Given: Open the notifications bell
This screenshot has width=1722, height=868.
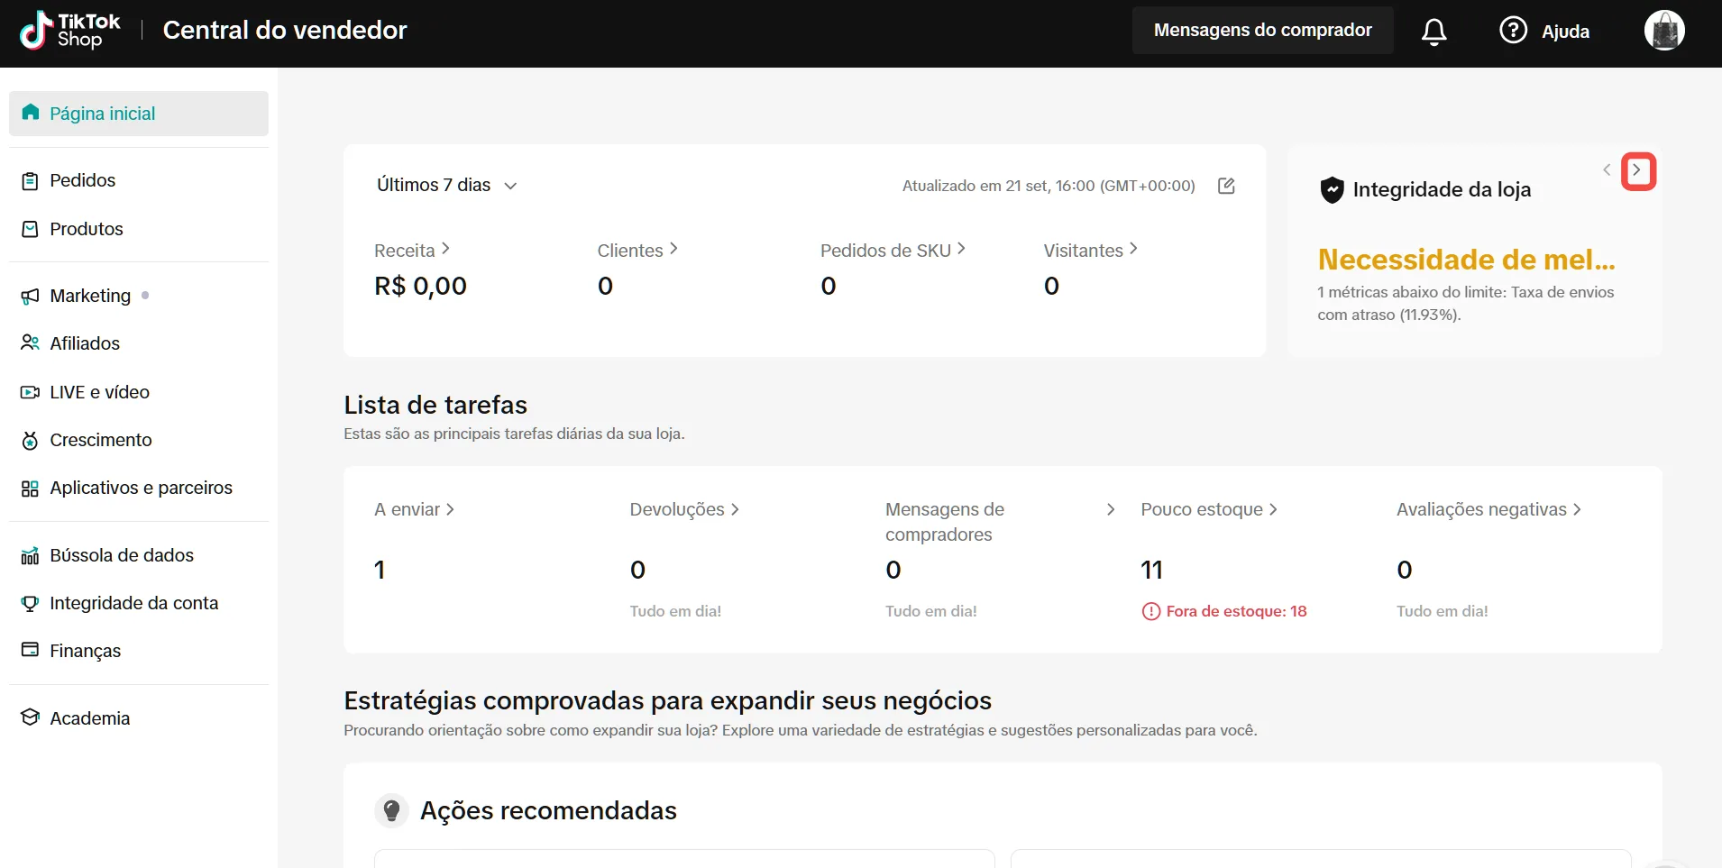Looking at the screenshot, I should 1433,32.
